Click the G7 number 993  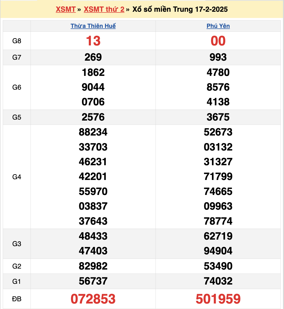[218, 57]
